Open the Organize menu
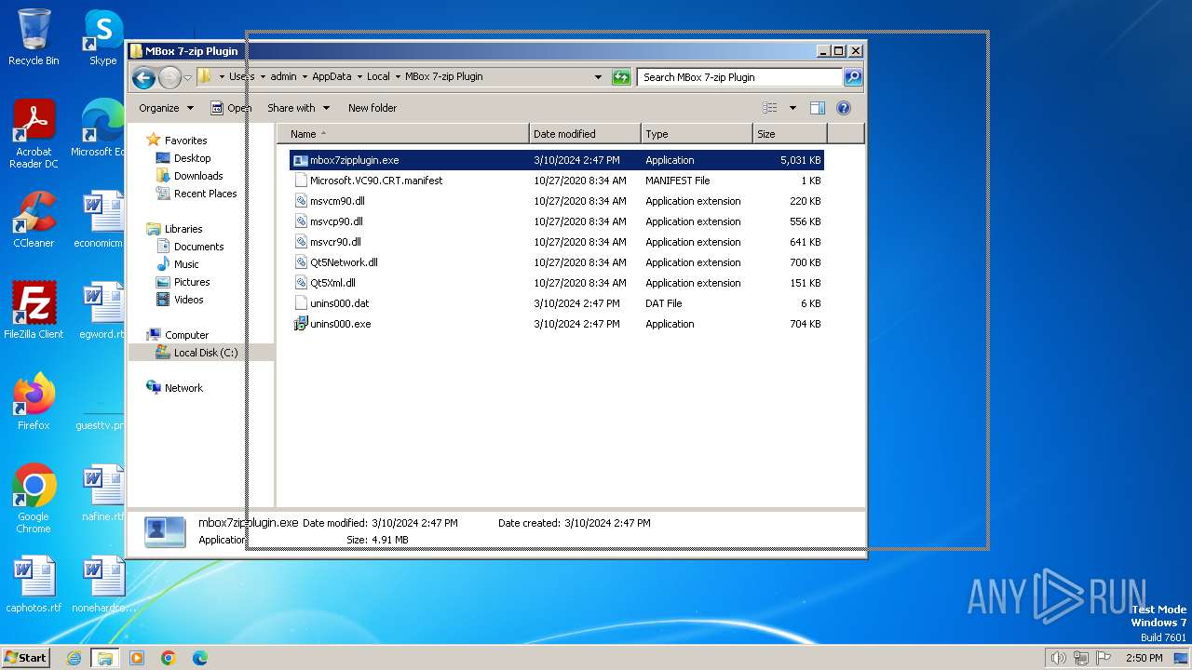The image size is (1192, 670). [166, 108]
